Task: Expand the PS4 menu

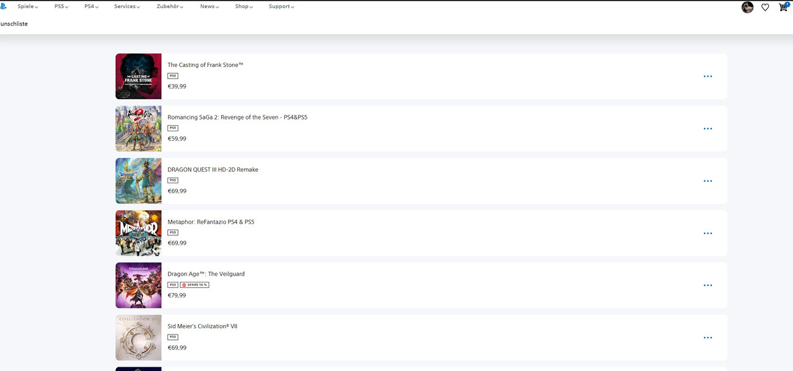Action: (x=92, y=6)
